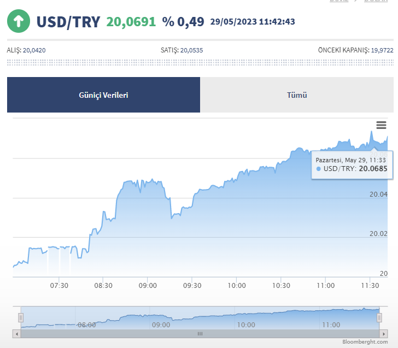The width and height of the screenshot is (398, 348).
Task: Click the green up-arrow trend icon
Action: coord(19,21)
